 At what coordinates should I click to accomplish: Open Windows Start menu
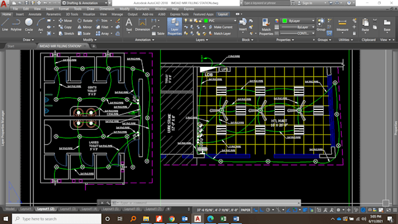(6, 219)
